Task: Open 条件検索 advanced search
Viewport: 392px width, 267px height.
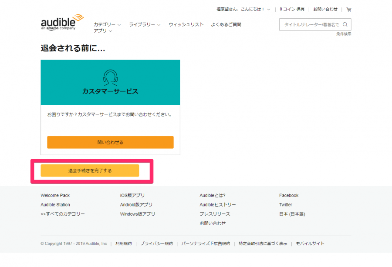Action: pyautogui.click(x=344, y=34)
